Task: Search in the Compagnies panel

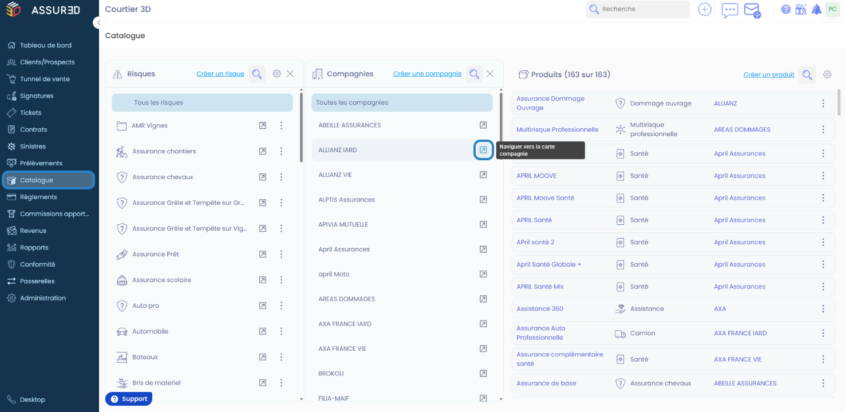Action: [x=474, y=74]
